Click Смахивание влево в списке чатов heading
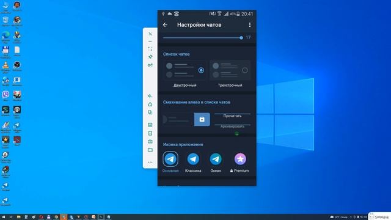Image resolution: width=391 pixels, height=220 pixels. point(197,102)
